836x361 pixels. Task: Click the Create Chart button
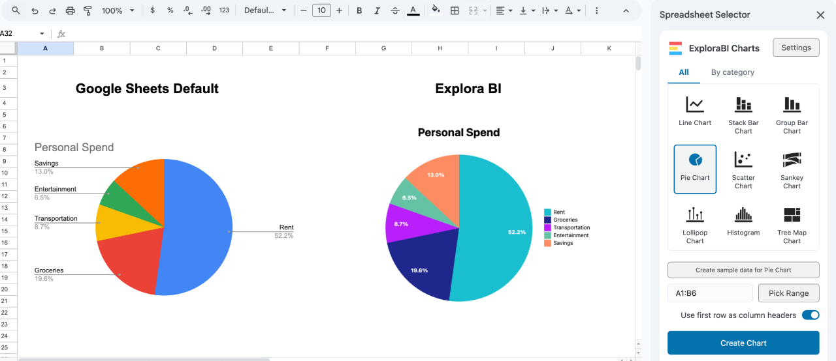743,343
